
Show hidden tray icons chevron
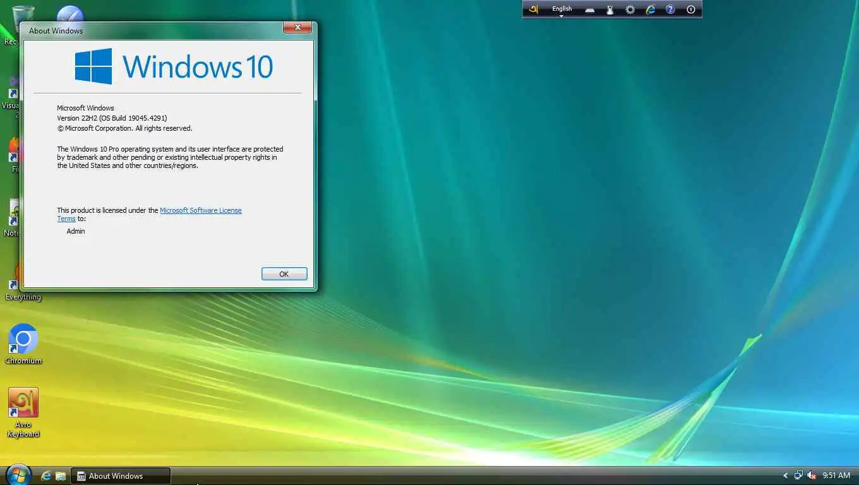(x=786, y=476)
